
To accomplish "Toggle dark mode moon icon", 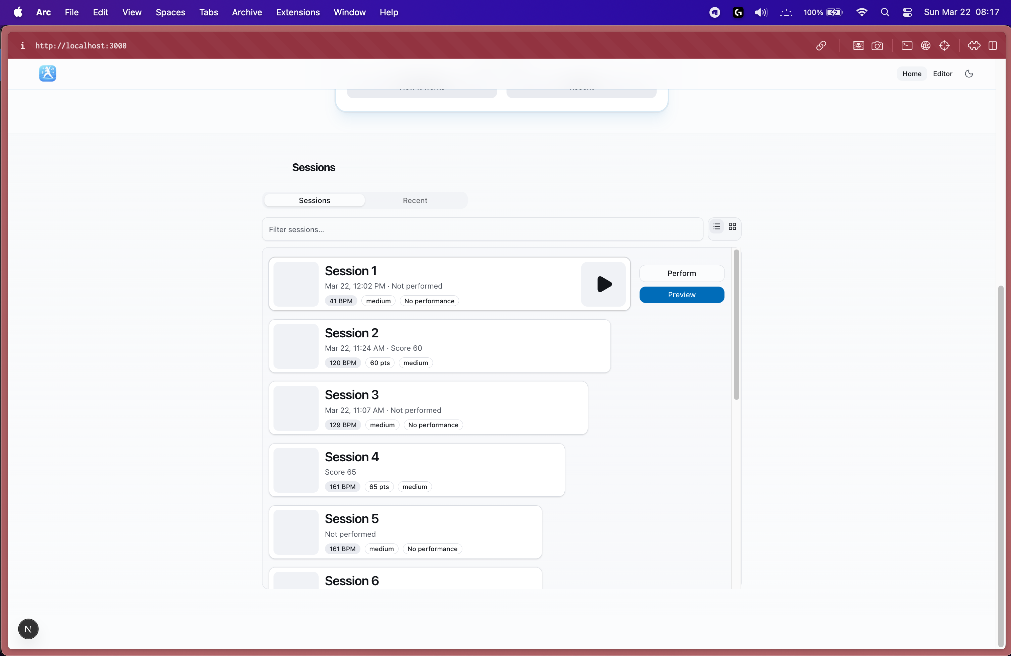I will (x=969, y=74).
